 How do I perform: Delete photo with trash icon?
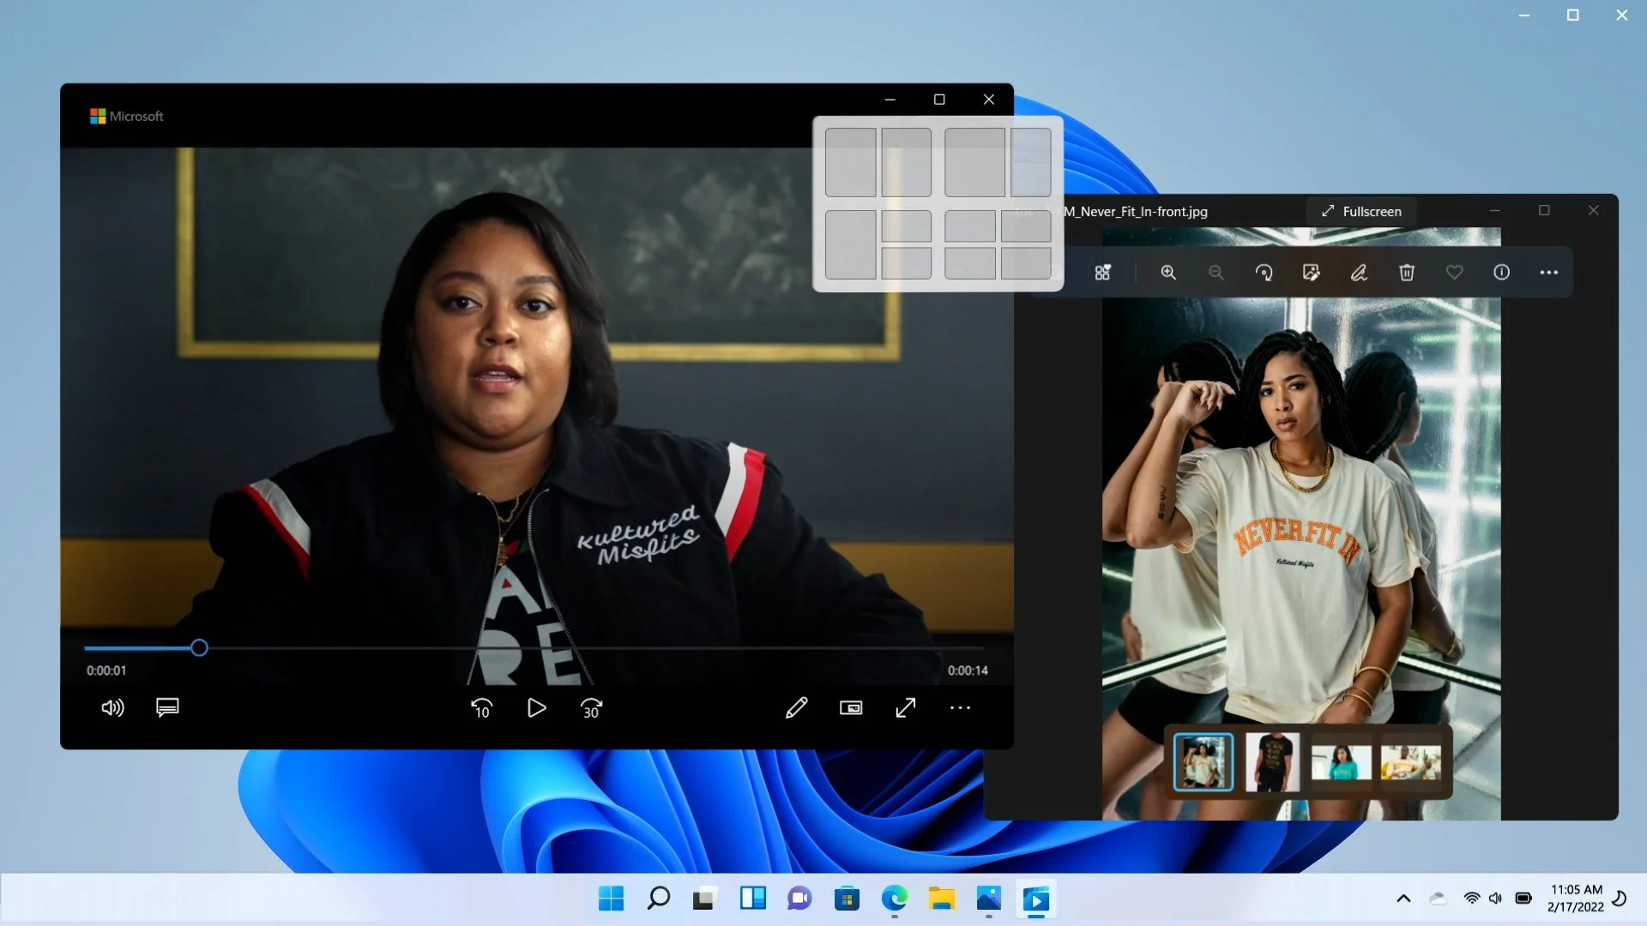(x=1407, y=273)
